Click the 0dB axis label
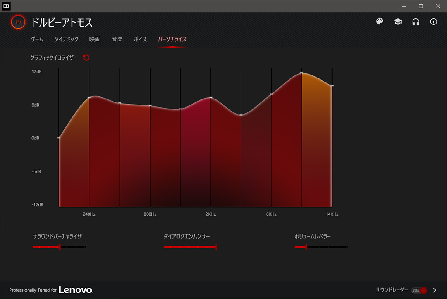 coord(35,138)
